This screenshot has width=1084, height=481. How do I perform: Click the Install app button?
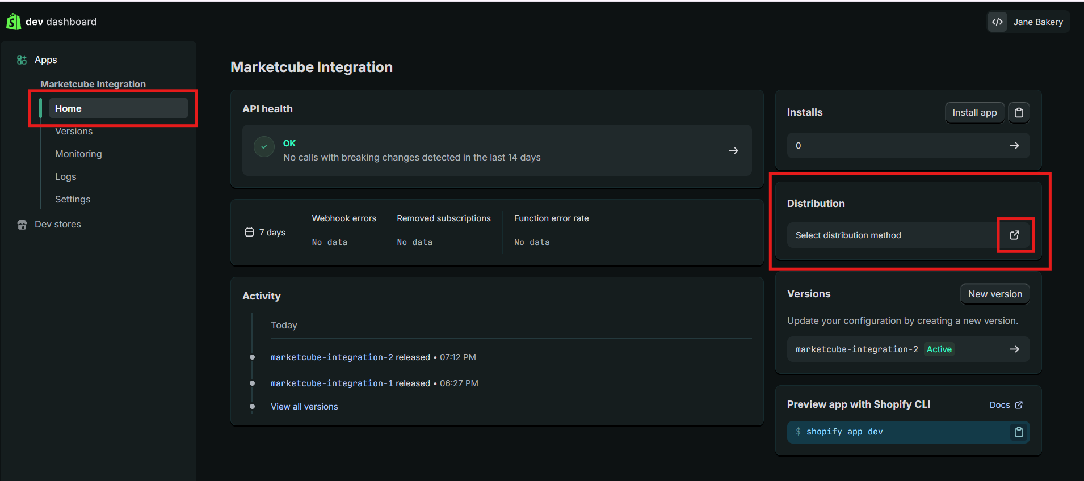point(974,112)
